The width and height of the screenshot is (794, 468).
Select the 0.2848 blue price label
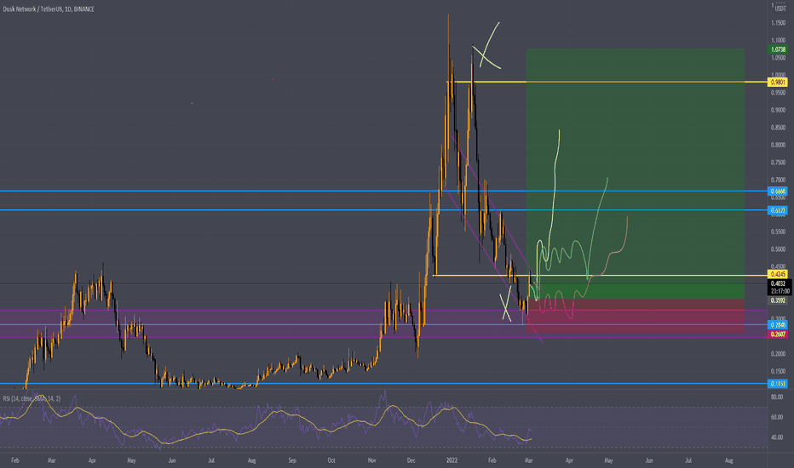click(x=778, y=325)
